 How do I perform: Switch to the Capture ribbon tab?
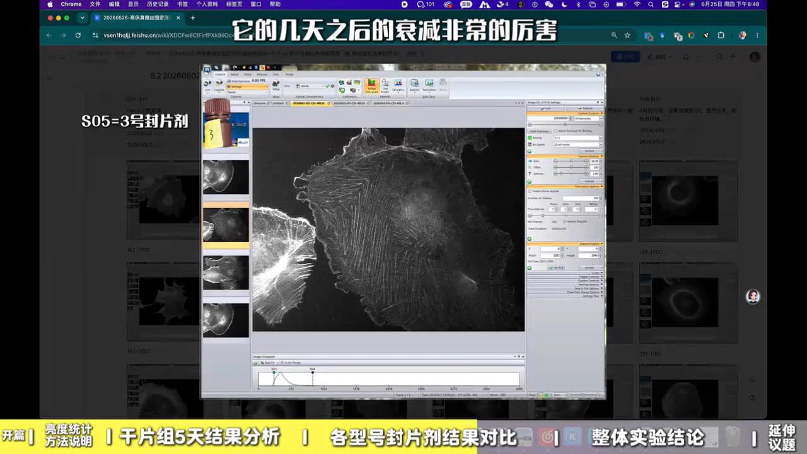[x=220, y=74]
